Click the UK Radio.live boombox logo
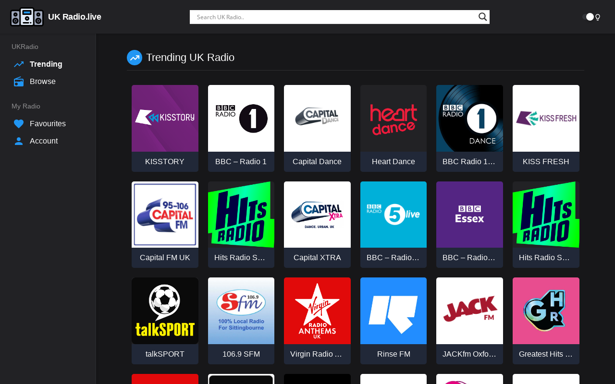This screenshot has width=615, height=384. click(x=27, y=17)
